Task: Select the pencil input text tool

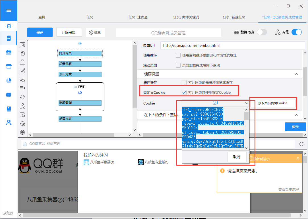Action: 22,71
